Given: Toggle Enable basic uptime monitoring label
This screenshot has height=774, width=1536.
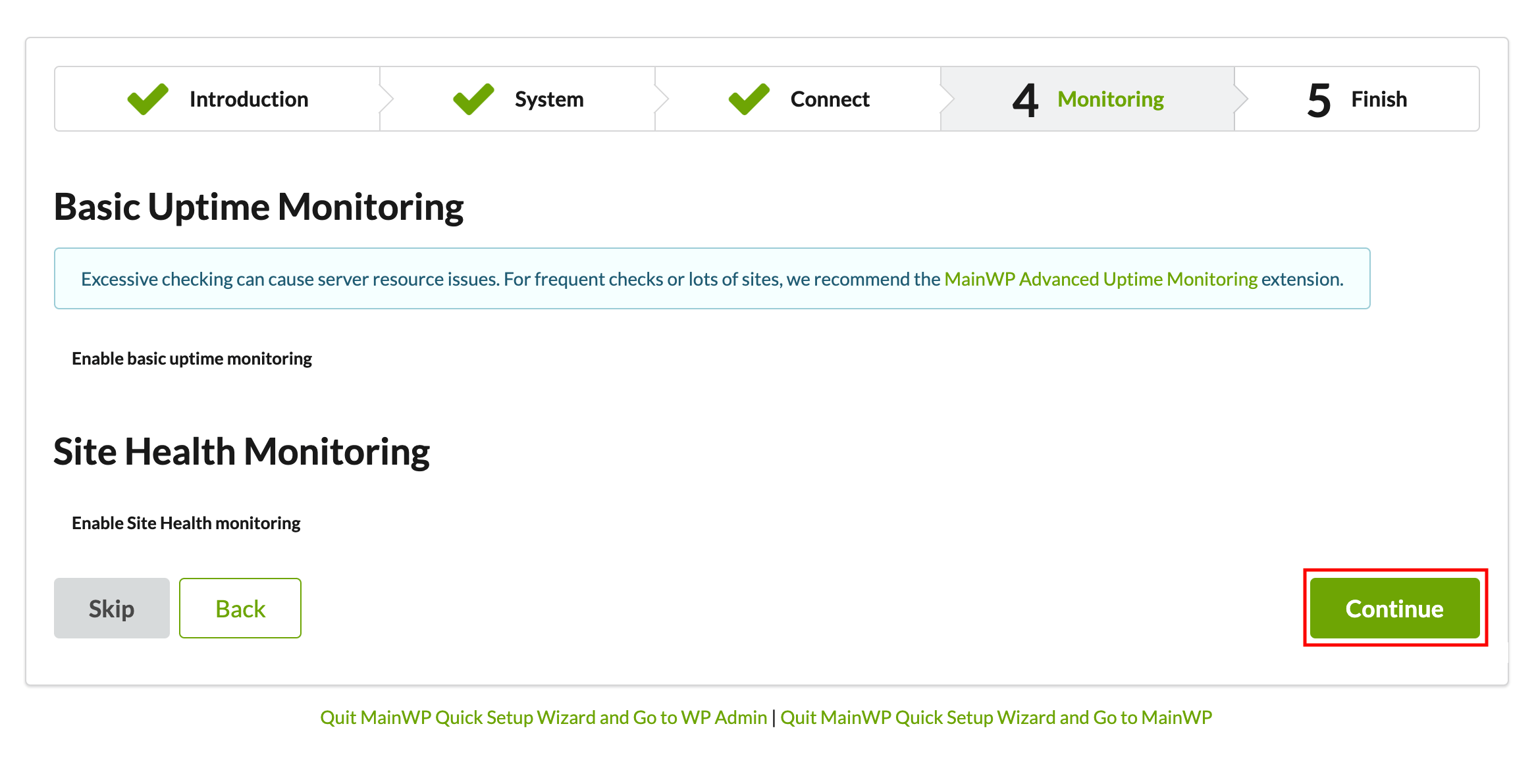Looking at the screenshot, I should (192, 359).
